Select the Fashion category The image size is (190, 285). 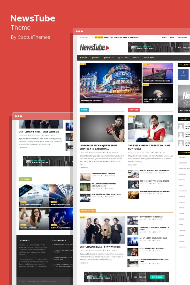183,174
